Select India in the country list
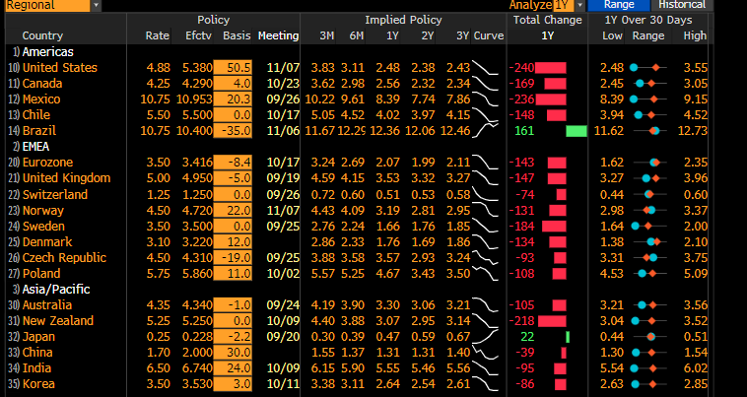This screenshot has height=397, width=747. 36,367
